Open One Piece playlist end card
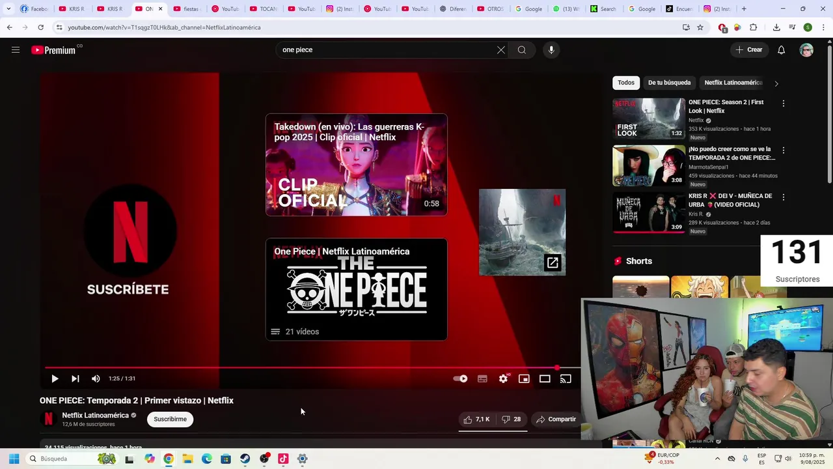Screen dimensions: 833x469 356,289
